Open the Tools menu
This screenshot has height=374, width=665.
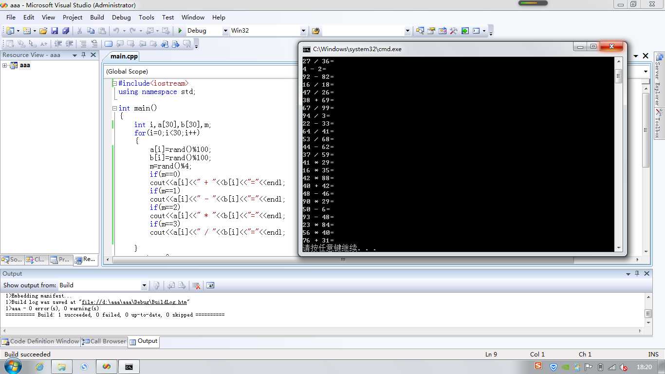[x=146, y=17]
